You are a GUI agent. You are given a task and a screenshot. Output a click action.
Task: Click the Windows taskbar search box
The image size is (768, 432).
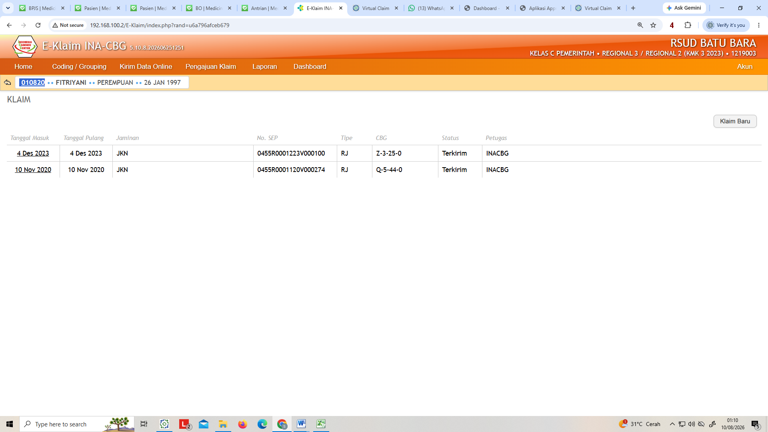pyautogui.click(x=77, y=424)
